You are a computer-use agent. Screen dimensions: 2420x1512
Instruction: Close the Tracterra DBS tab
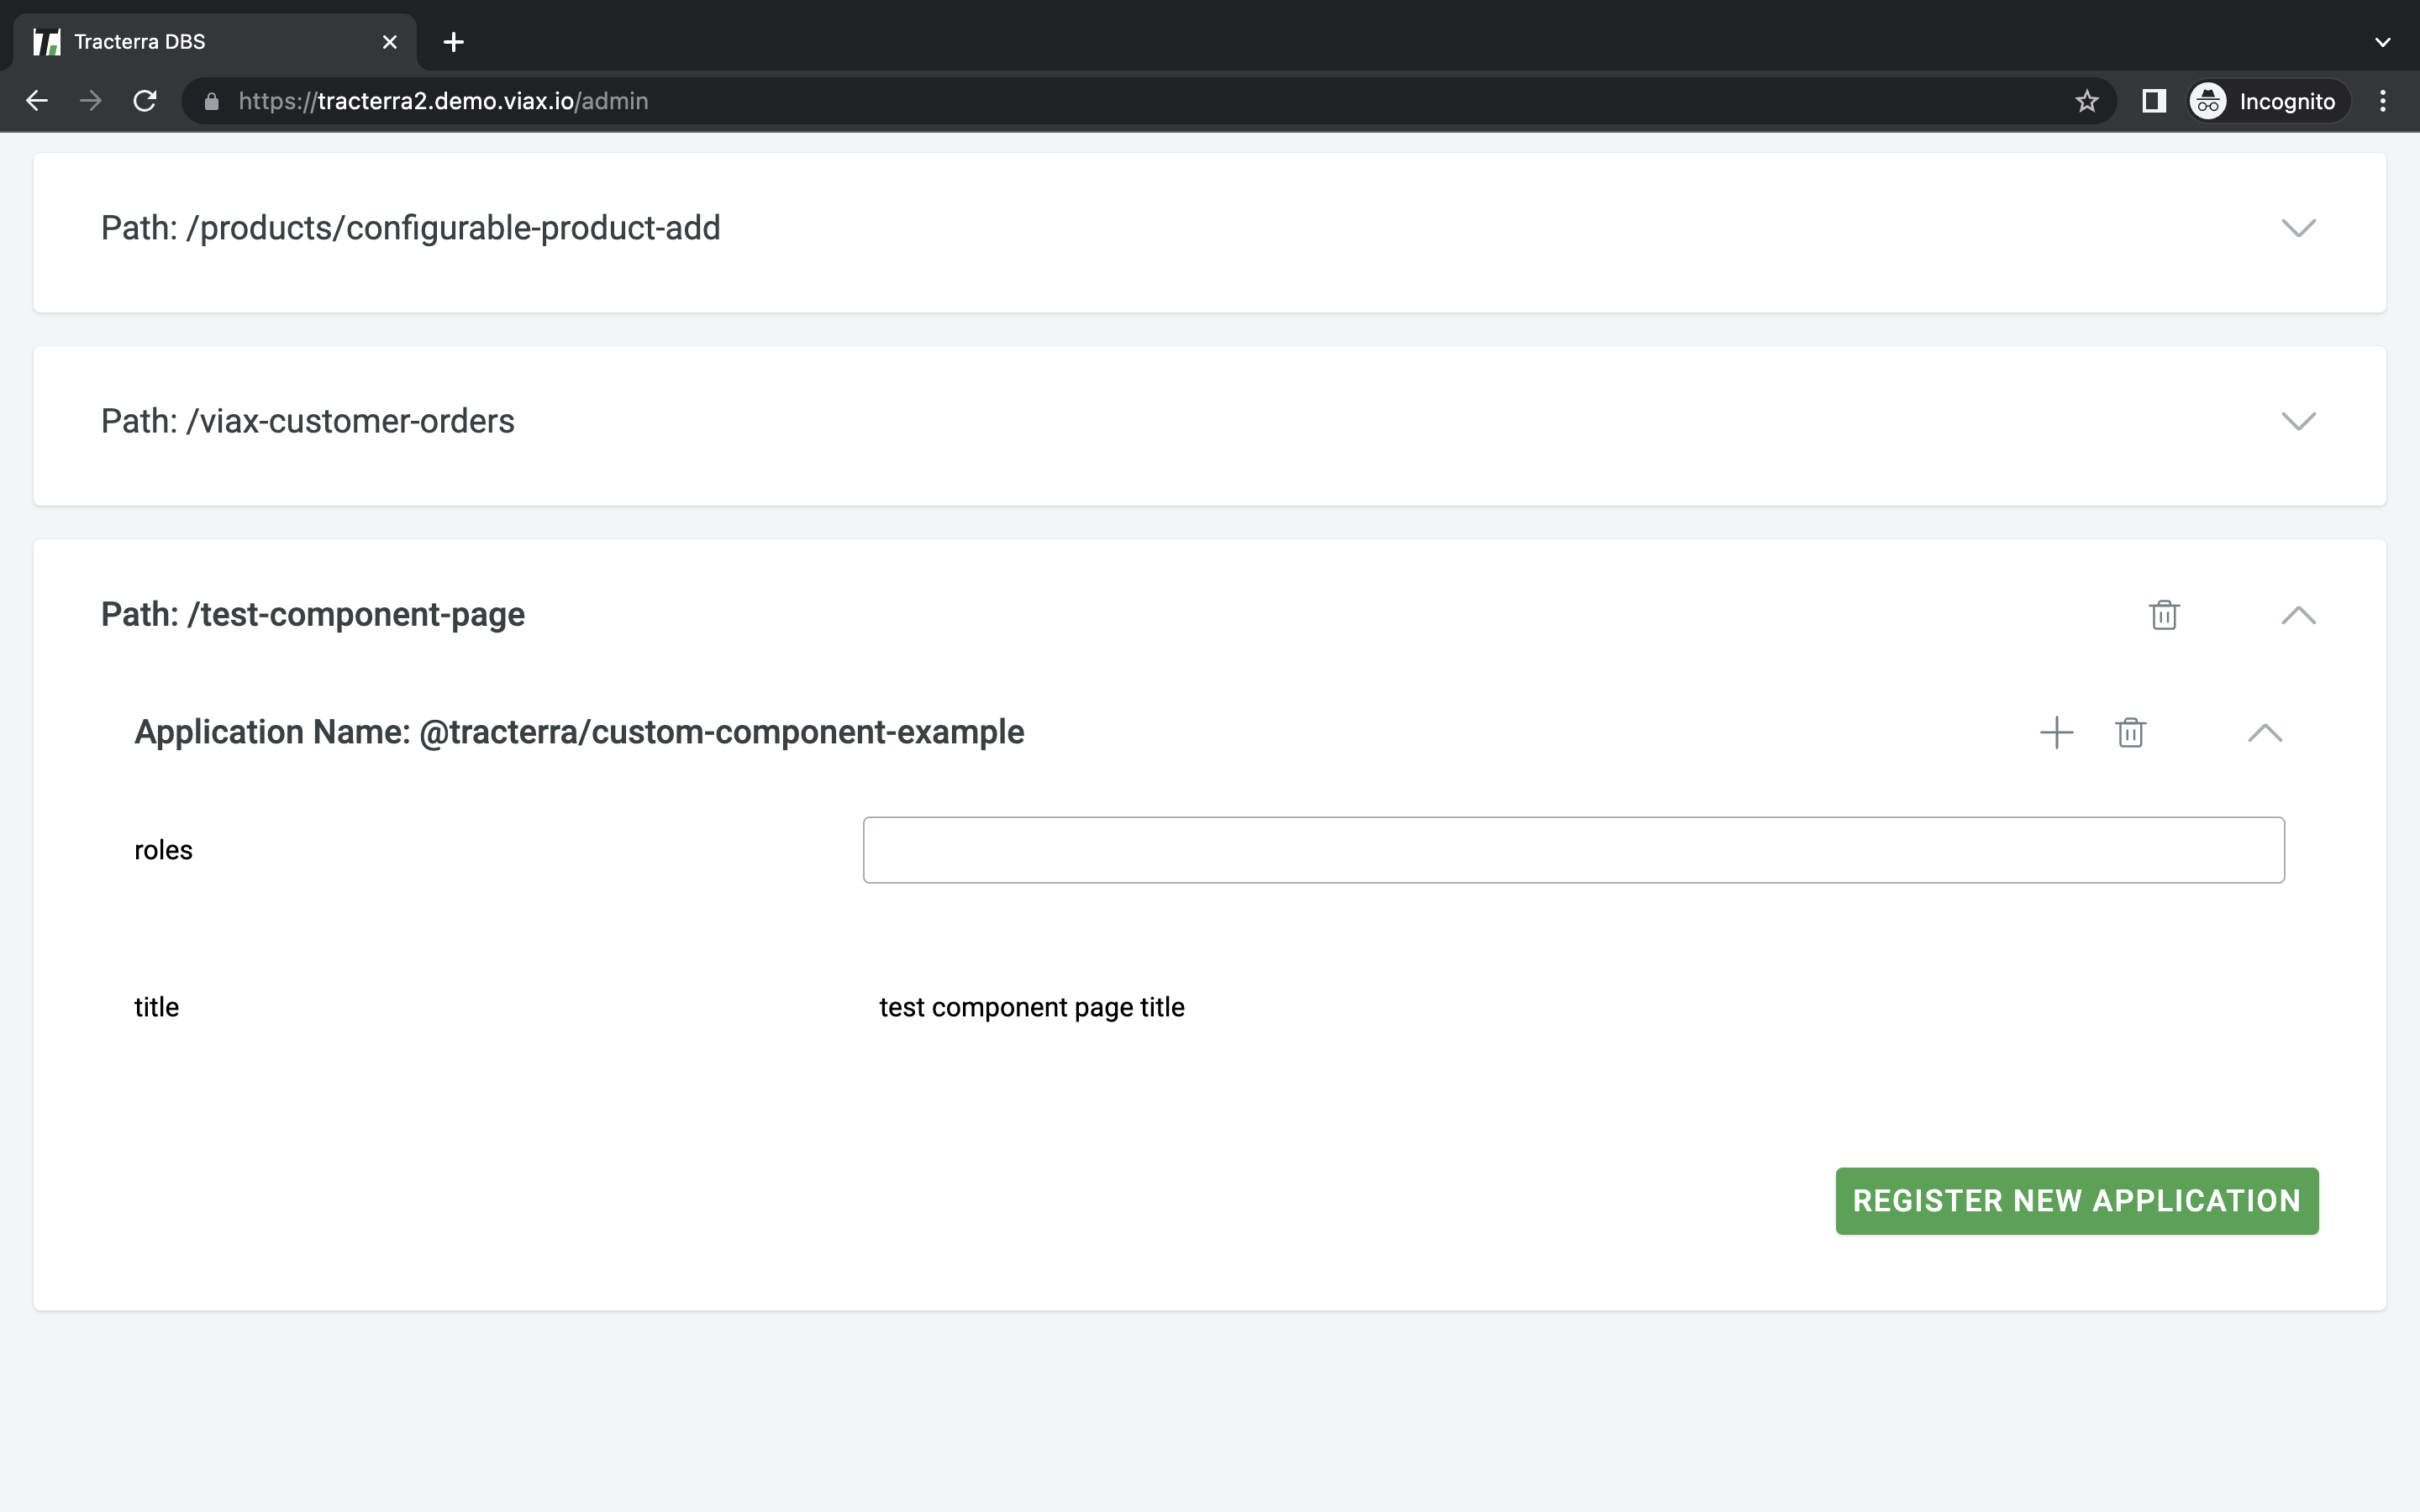click(x=390, y=42)
